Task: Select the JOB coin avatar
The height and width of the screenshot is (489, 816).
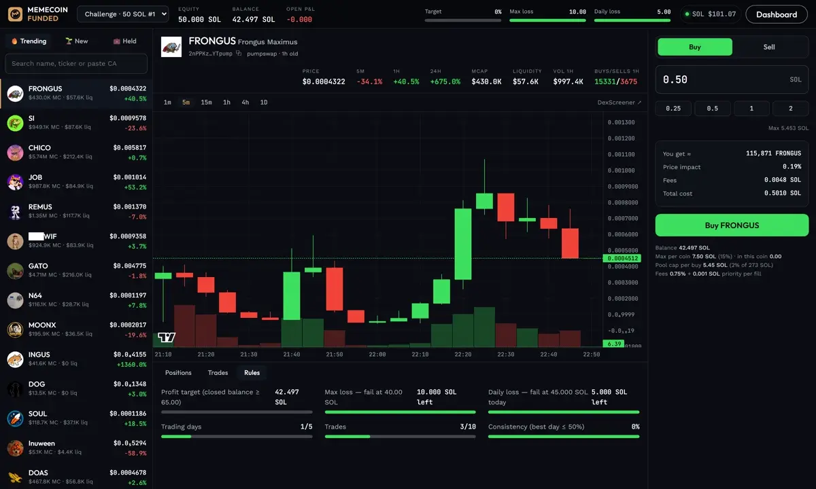Action: tap(15, 182)
